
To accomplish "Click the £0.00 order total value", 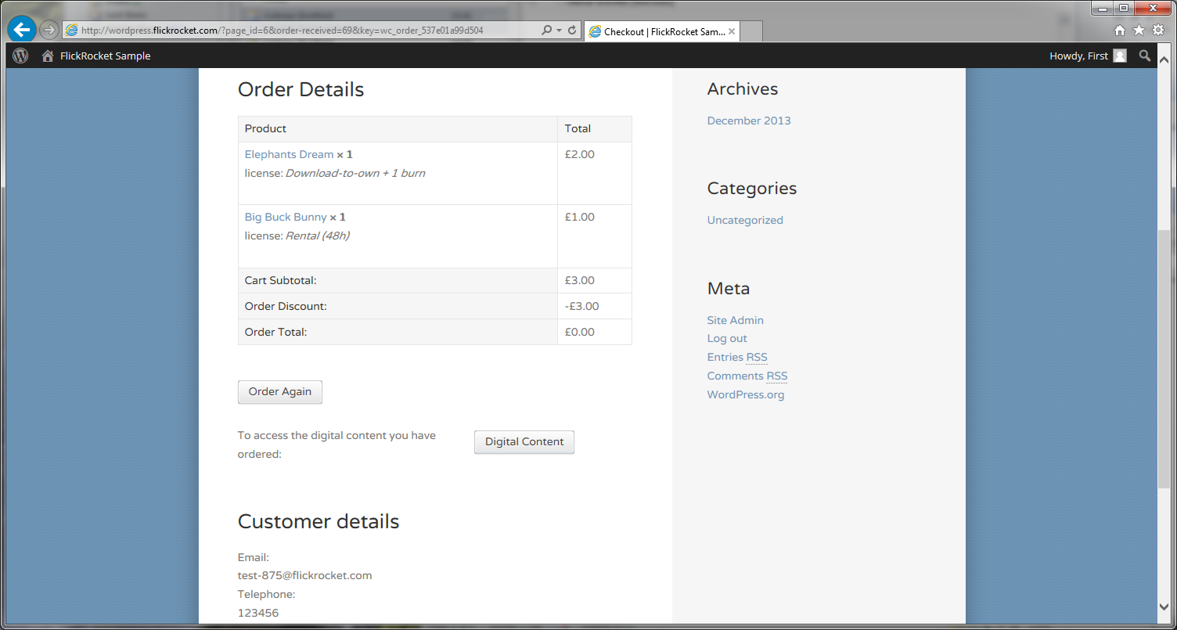I will tap(580, 332).
